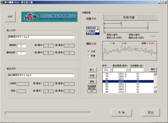168x123 pixels.
Task: Select list row 78 with 1571.5
Action: tap(128, 74)
